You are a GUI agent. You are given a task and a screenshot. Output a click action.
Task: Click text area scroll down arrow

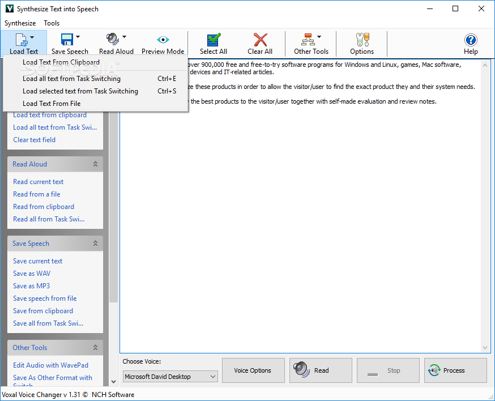click(x=485, y=348)
